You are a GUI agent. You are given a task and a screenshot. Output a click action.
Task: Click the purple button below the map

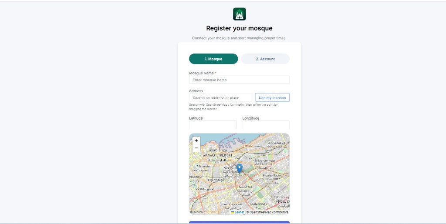click(239, 222)
